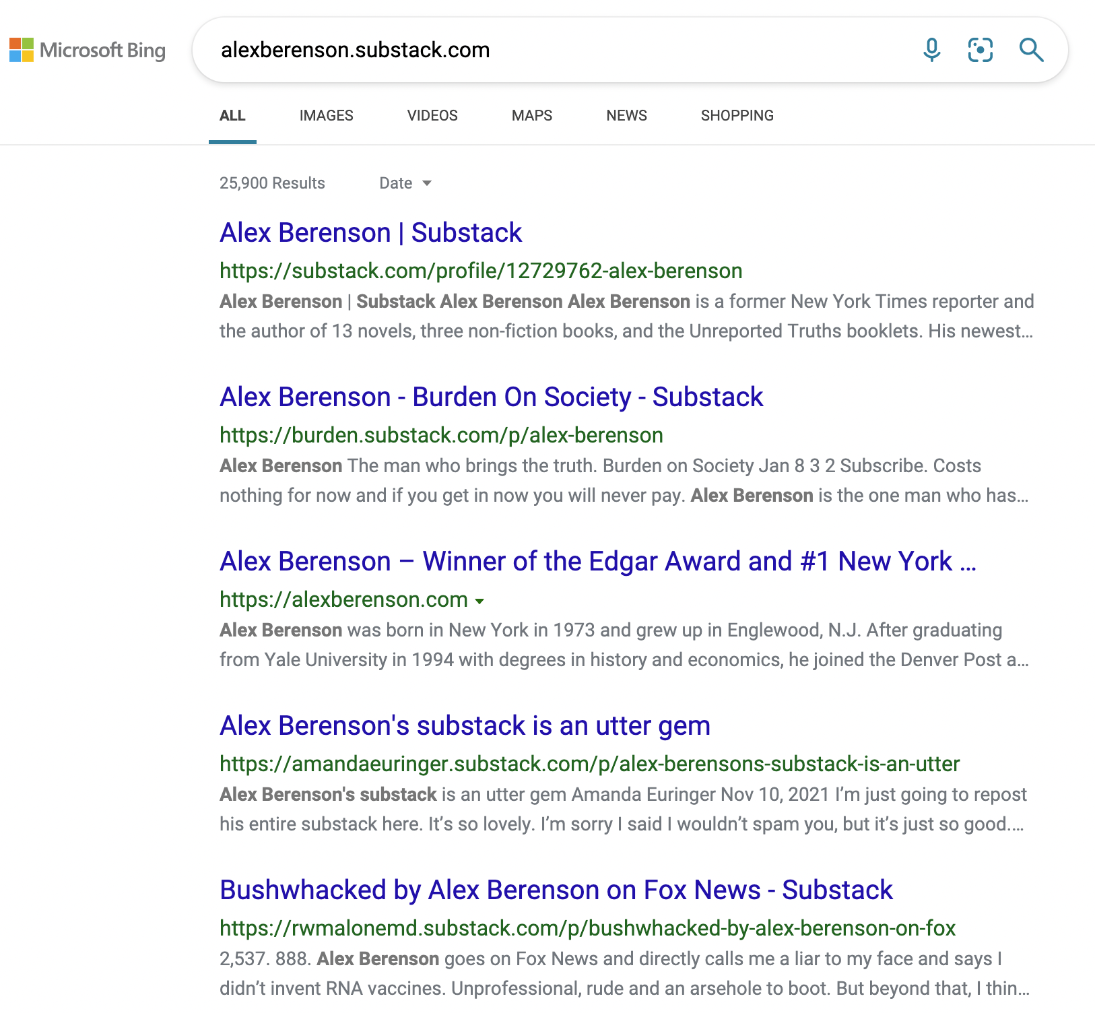Open the NEWS tab
This screenshot has height=1013, width=1095.
tap(627, 116)
